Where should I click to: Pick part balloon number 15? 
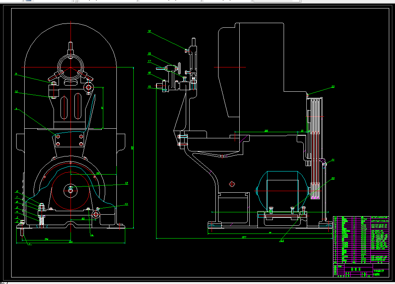coord(150,87)
